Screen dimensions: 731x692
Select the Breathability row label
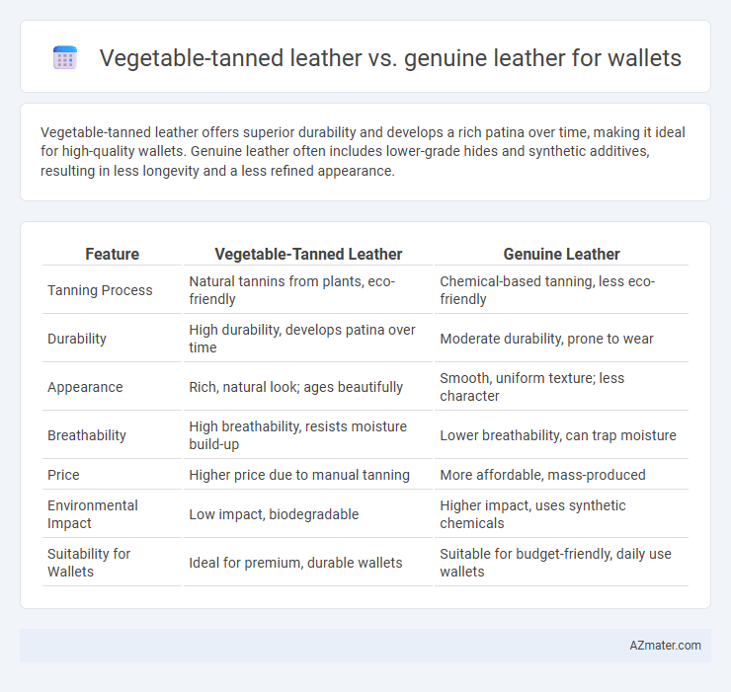[x=87, y=435]
